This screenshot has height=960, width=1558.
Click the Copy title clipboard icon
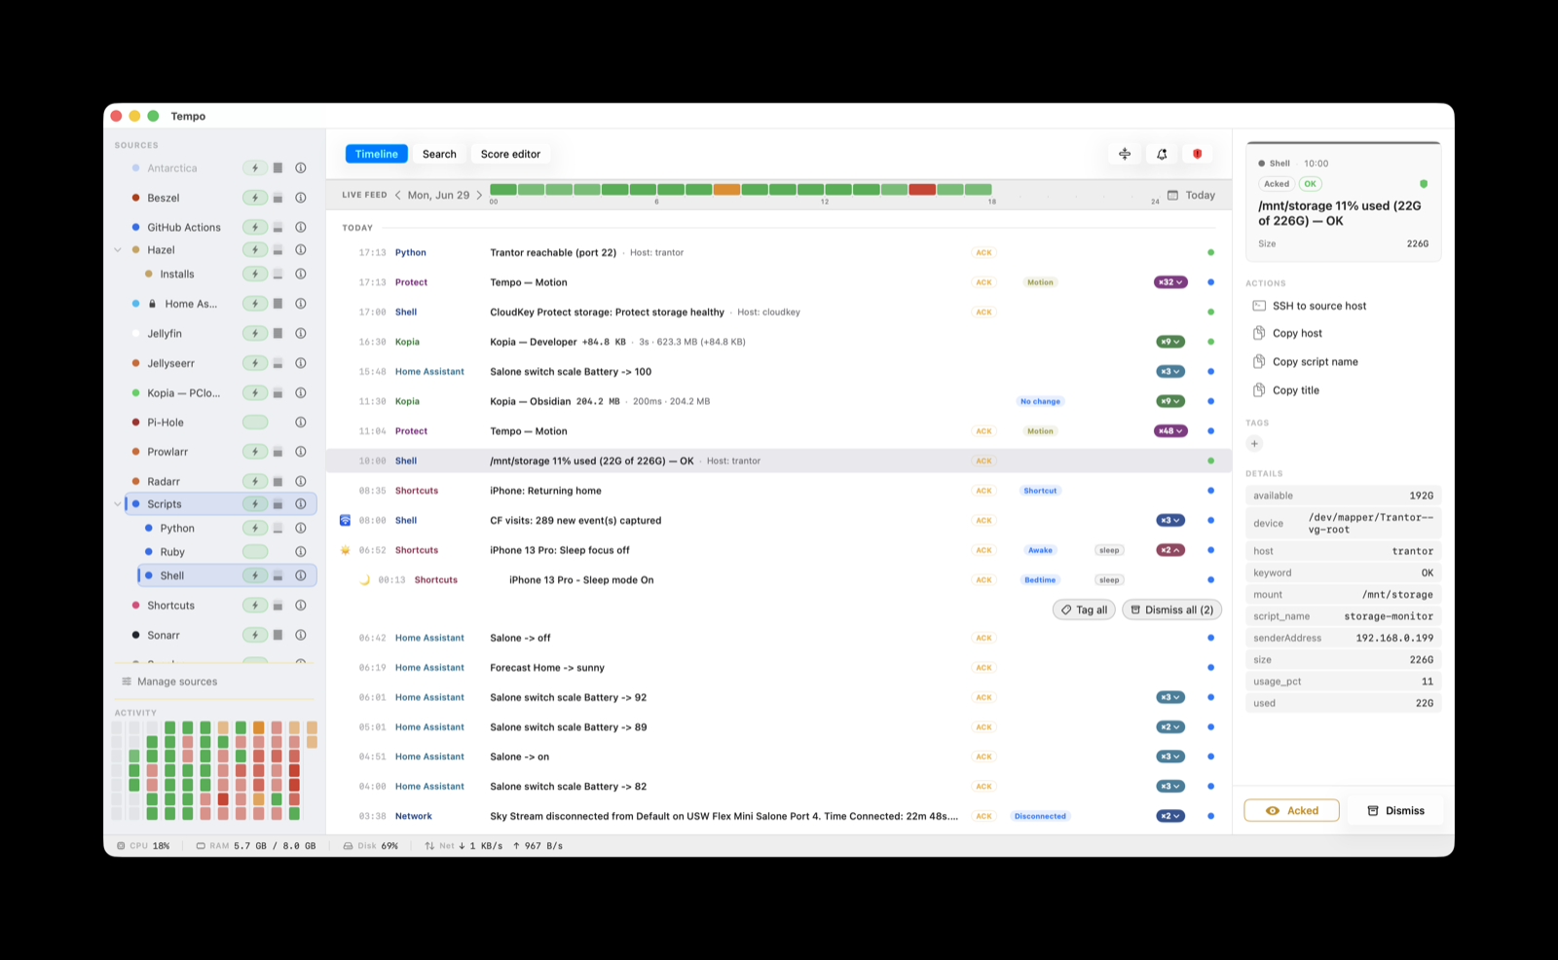coord(1259,389)
